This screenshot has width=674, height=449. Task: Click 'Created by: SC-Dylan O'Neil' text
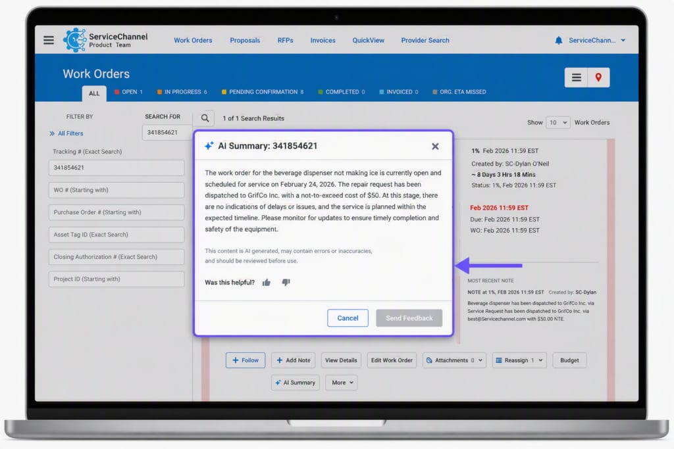coord(510,164)
